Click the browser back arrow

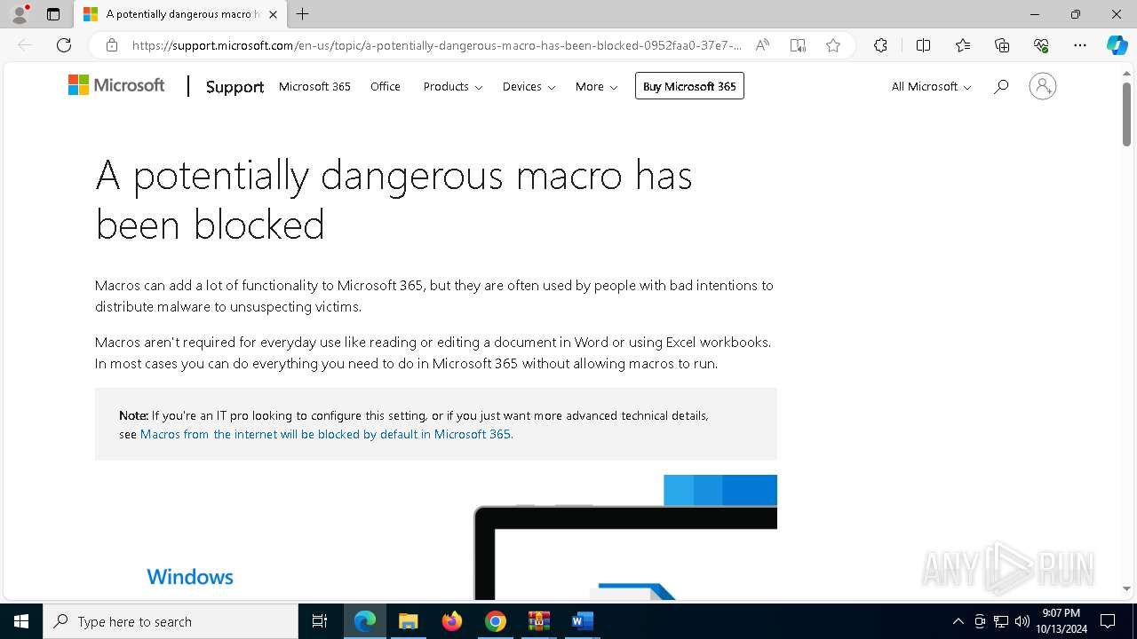point(25,45)
